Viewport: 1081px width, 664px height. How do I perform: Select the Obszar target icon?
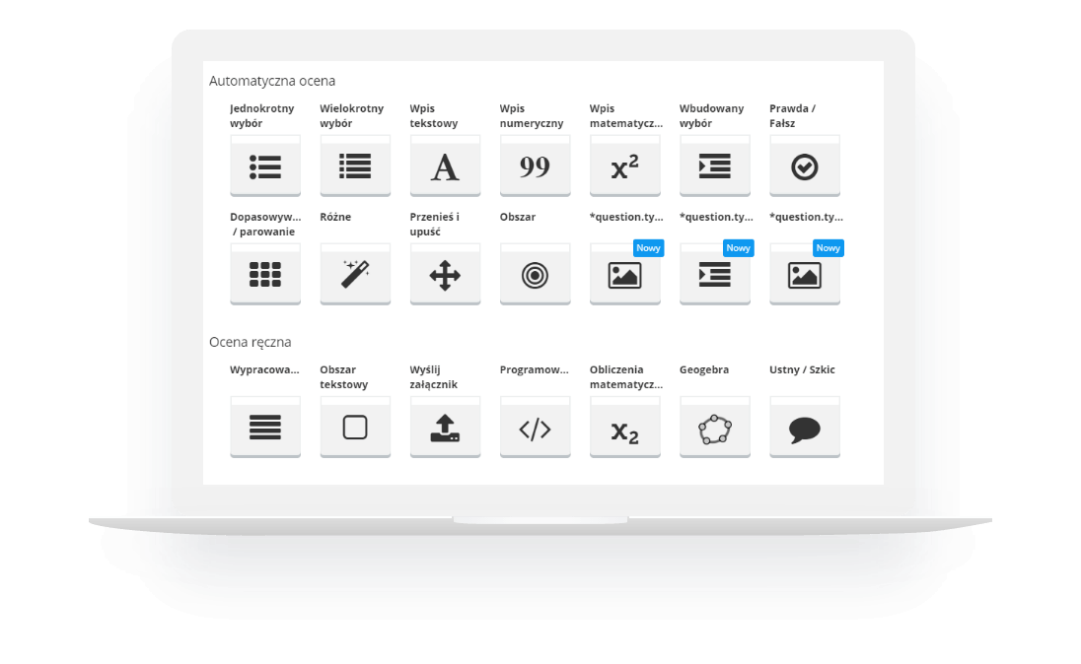[535, 275]
